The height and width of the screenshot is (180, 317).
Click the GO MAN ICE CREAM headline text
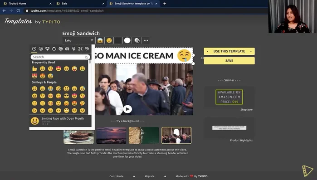coord(134,56)
